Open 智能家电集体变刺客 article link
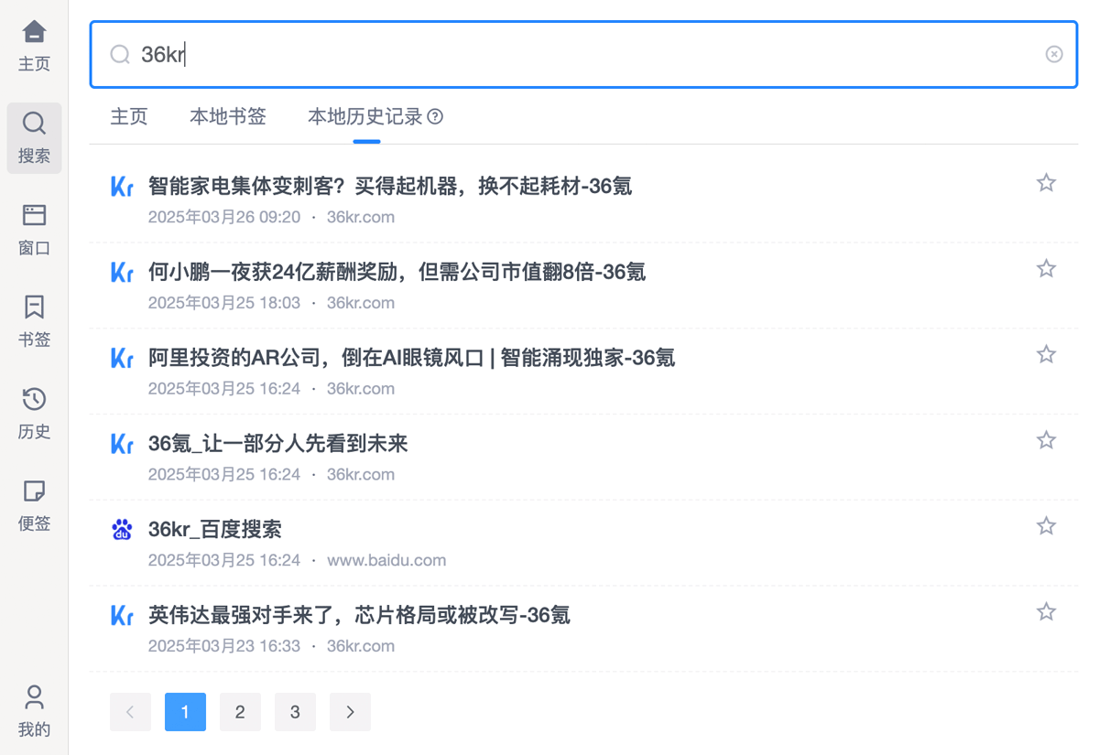 click(390, 186)
